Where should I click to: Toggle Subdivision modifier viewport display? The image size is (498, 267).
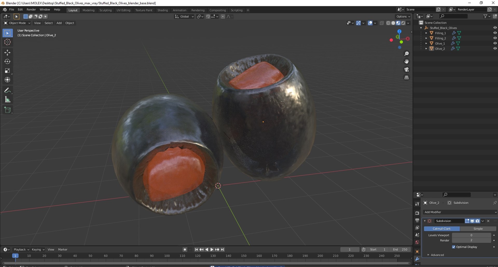coord(472,221)
